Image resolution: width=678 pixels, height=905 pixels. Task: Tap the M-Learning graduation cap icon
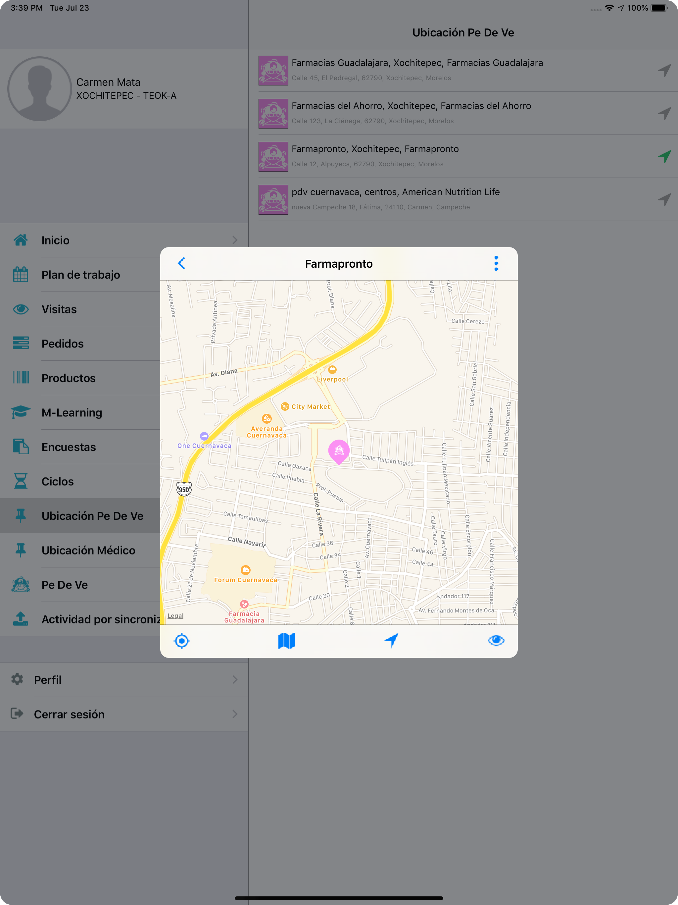(x=21, y=412)
